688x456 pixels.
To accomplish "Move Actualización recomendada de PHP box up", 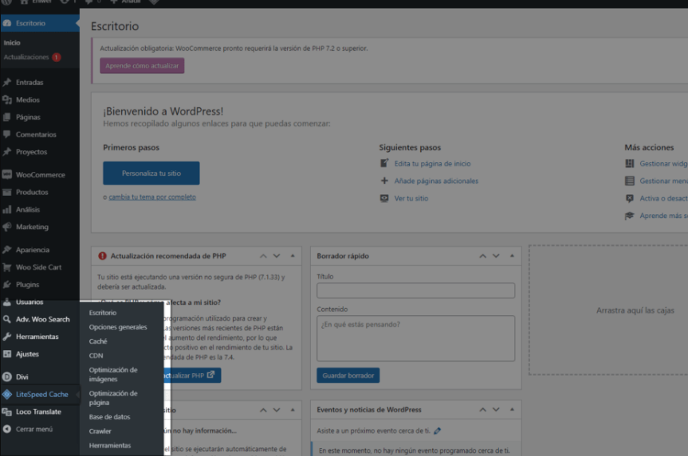I will 263,255.
